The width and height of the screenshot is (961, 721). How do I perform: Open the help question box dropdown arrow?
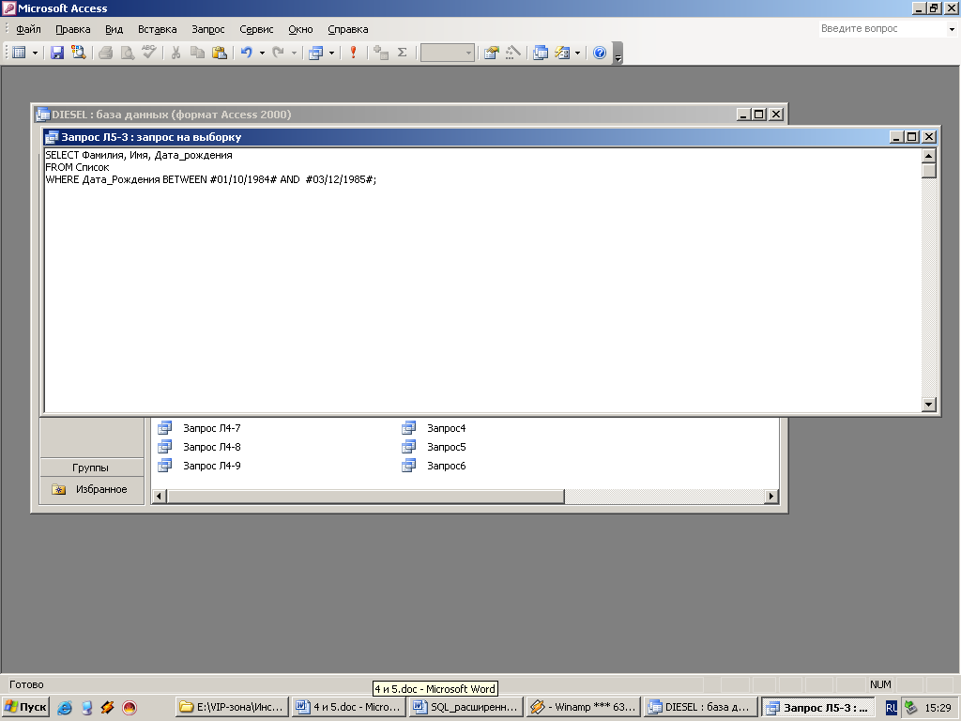(952, 29)
